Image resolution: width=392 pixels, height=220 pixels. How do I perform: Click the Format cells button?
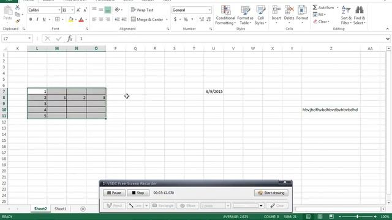click(x=302, y=15)
